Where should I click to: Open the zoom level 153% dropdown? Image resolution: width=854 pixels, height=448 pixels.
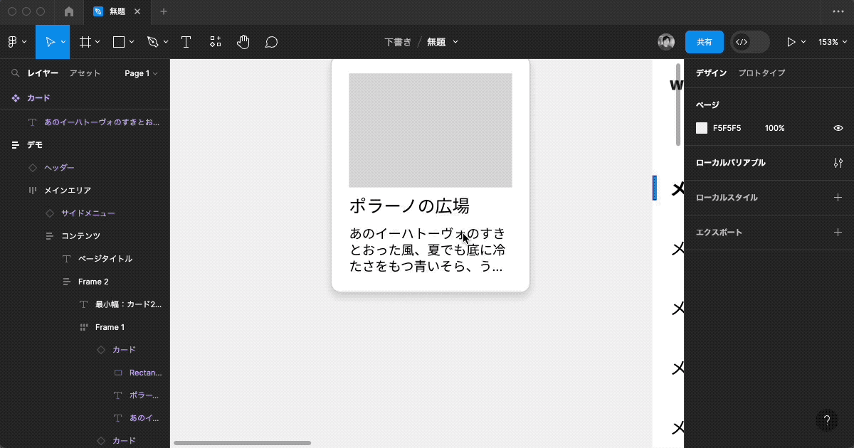tap(831, 41)
